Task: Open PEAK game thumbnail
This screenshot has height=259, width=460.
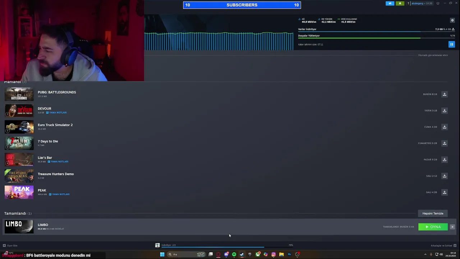Action: [x=19, y=192]
